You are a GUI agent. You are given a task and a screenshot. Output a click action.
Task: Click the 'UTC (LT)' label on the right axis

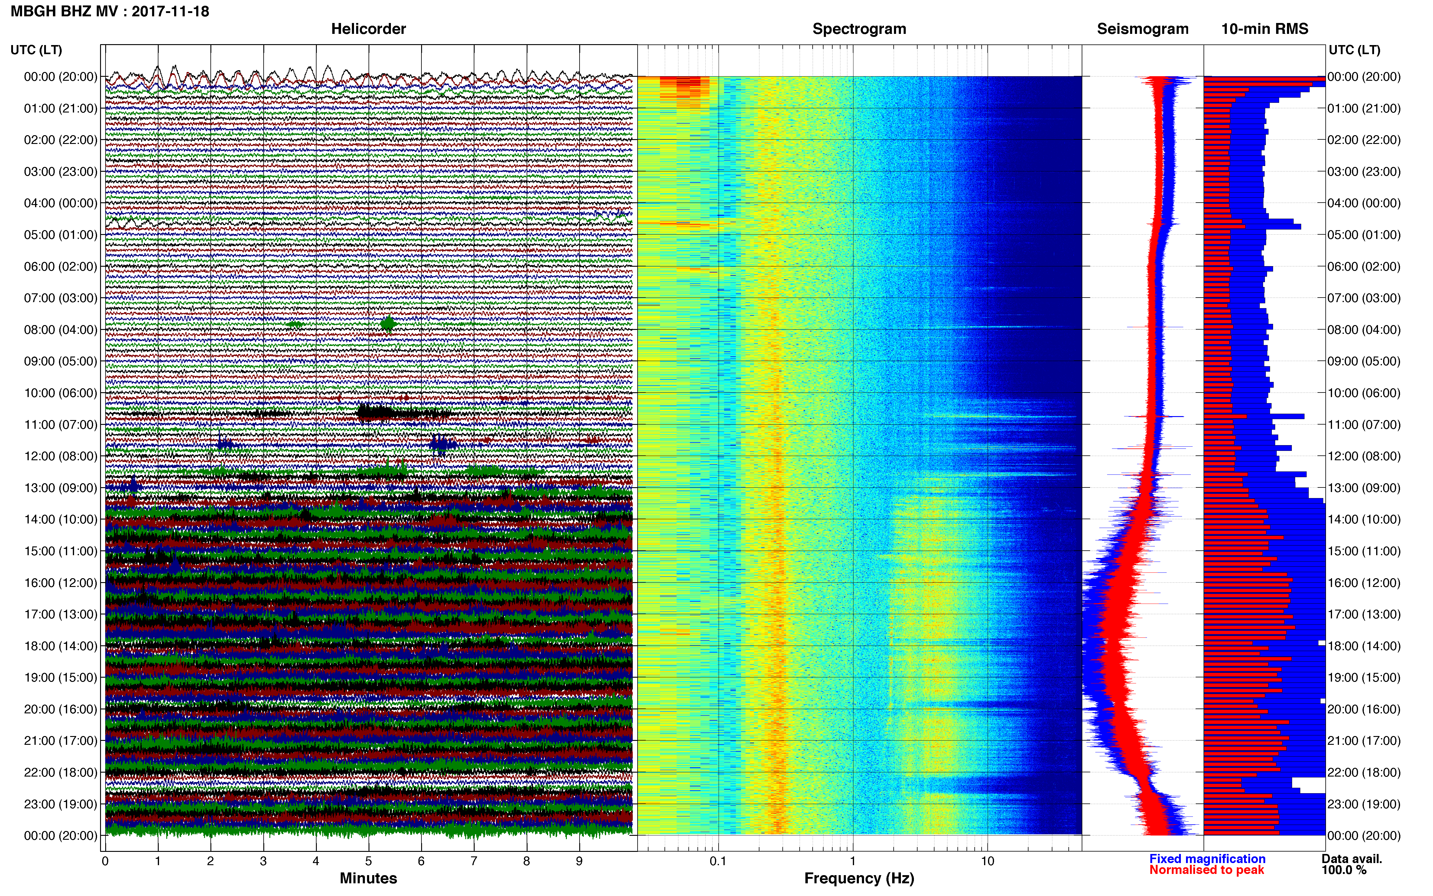click(x=1354, y=50)
